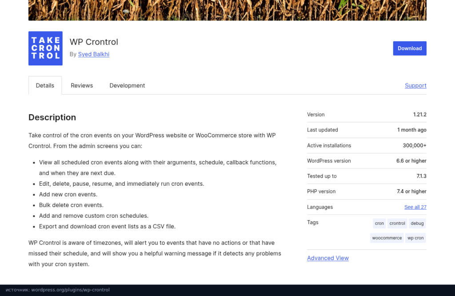Click the 7.1.3 tested up to value
Image resolution: width=455 pixels, height=296 pixels.
click(421, 176)
